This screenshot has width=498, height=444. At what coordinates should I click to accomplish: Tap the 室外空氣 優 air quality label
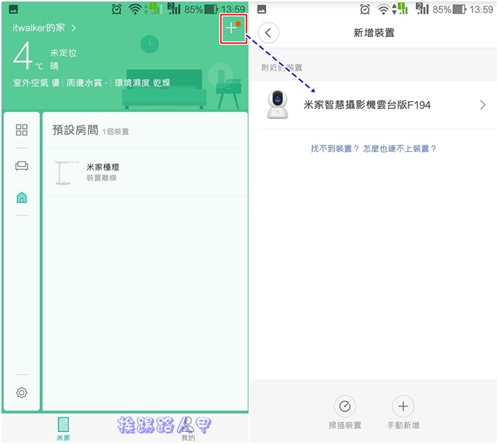click(x=36, y=83)
